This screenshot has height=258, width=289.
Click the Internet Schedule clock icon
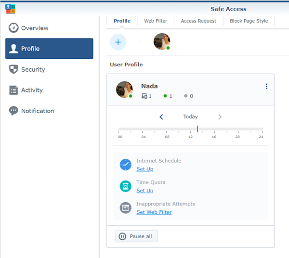[125, 165]
